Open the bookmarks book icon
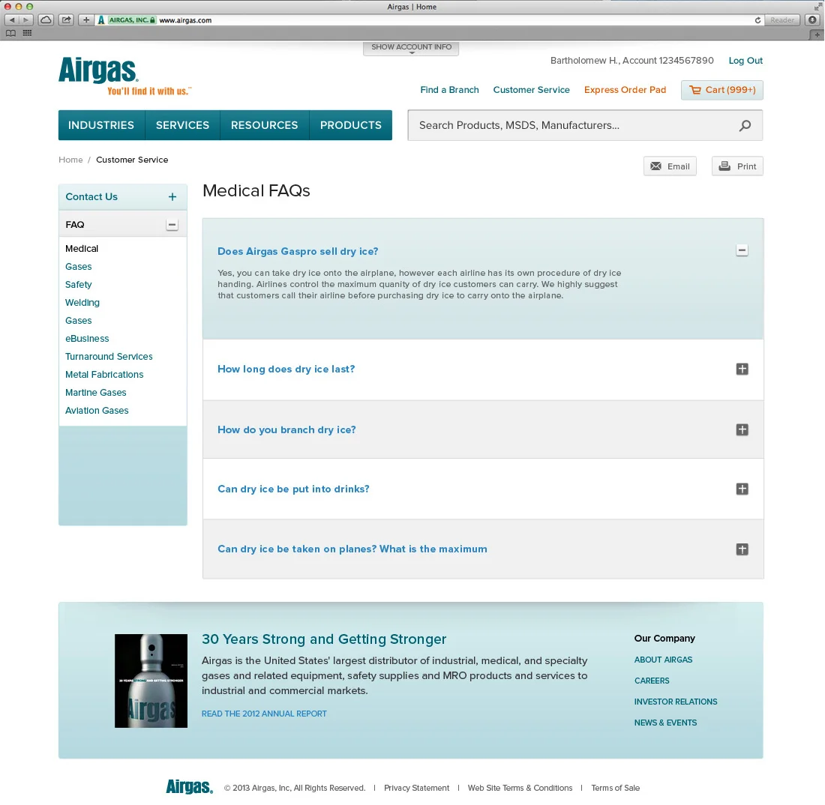 point(11,33)
